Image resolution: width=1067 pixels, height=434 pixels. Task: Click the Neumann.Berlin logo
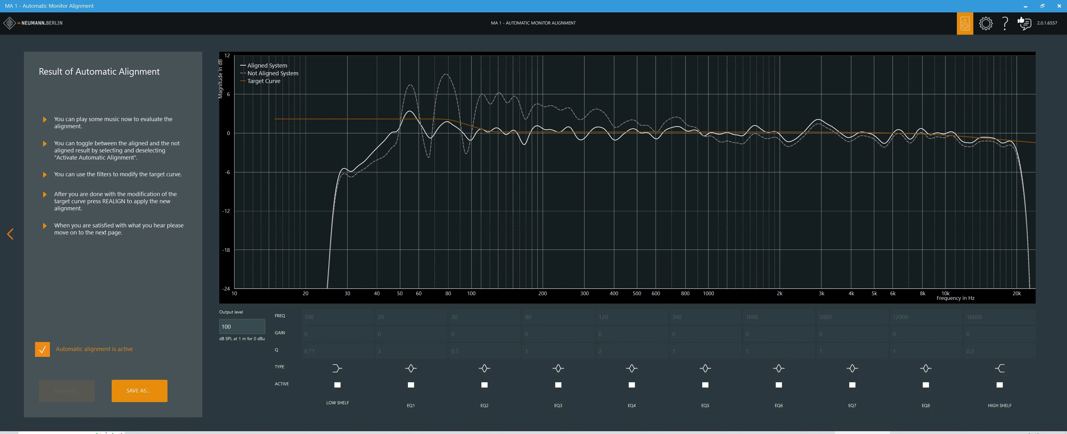(x=33, y=23)
